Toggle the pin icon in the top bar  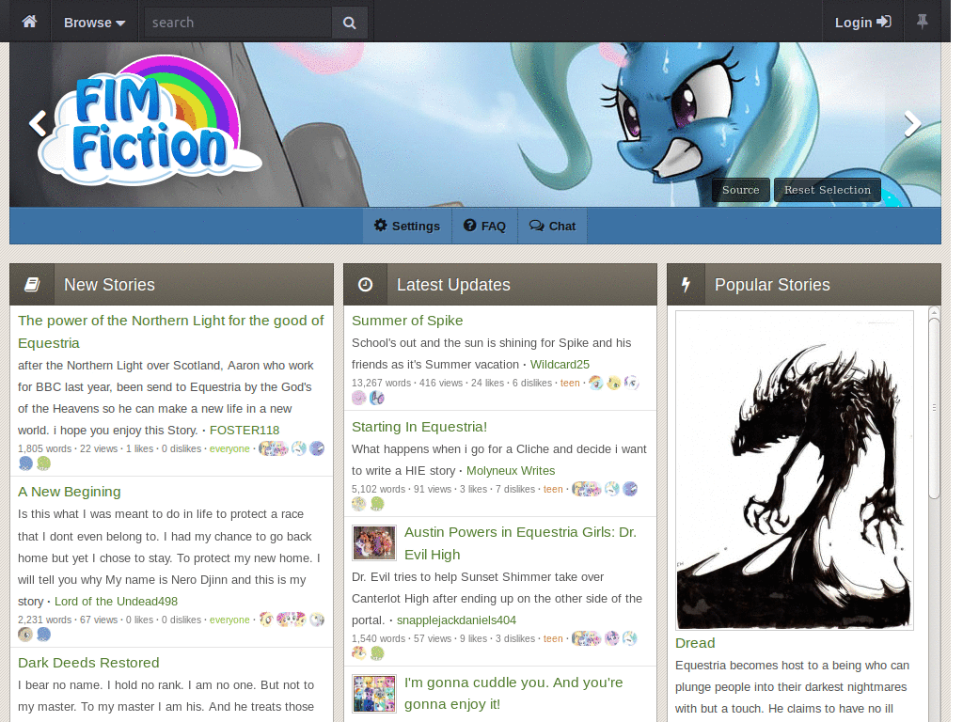(922, 23)
